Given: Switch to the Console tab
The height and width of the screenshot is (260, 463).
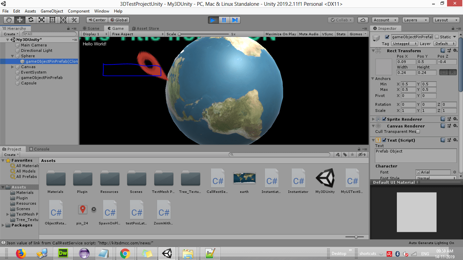Looking at the screenshot, I should click(39, 149).
